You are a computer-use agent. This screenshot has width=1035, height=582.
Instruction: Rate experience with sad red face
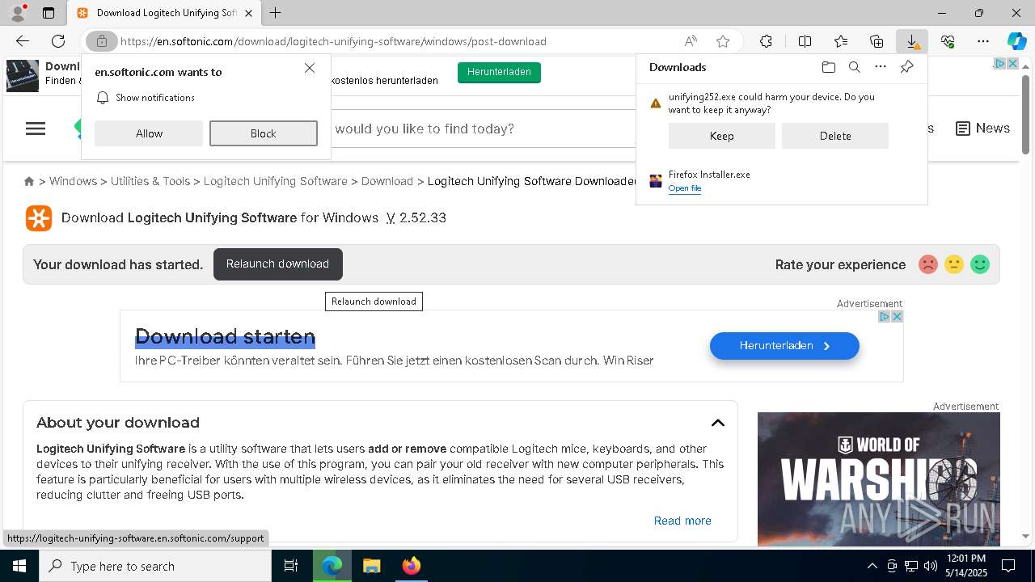[928, 264]
